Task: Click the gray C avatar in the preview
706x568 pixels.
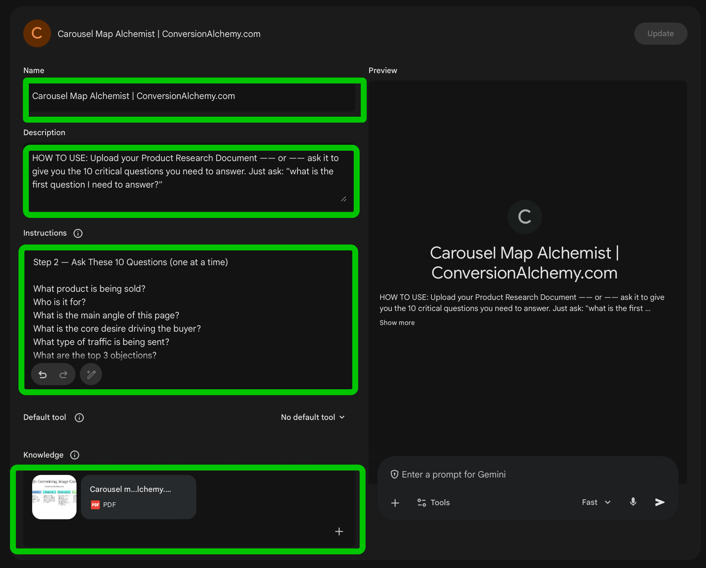Action: coord(525,217)
